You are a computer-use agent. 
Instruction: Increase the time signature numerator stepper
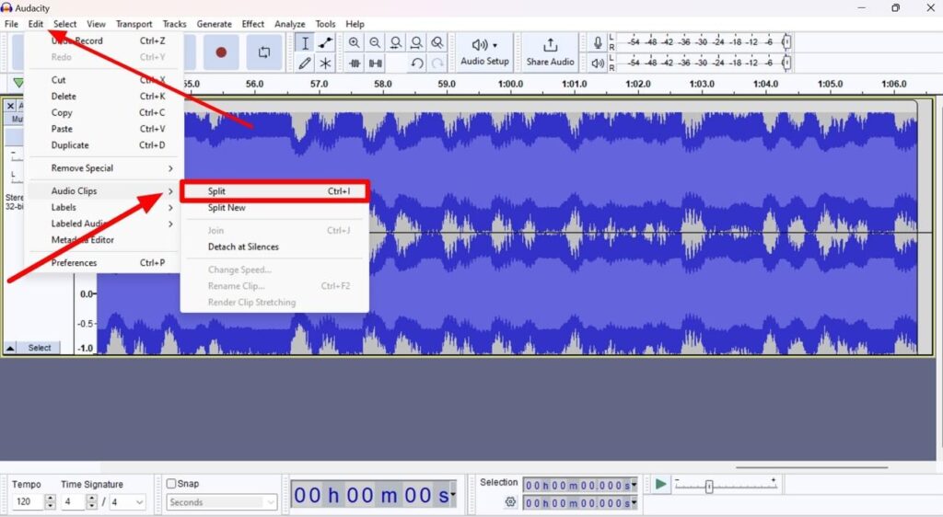pyautogui.click(x=91, y=498)
